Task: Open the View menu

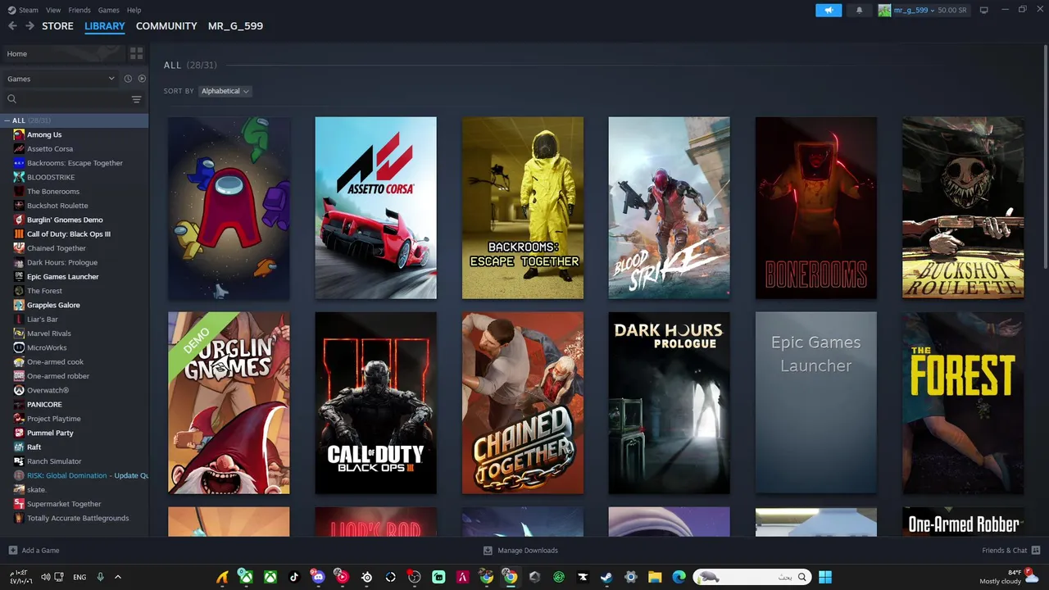Action: (x=53, y=10)
